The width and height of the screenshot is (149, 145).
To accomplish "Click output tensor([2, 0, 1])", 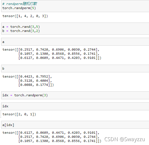I will [19, 114].
